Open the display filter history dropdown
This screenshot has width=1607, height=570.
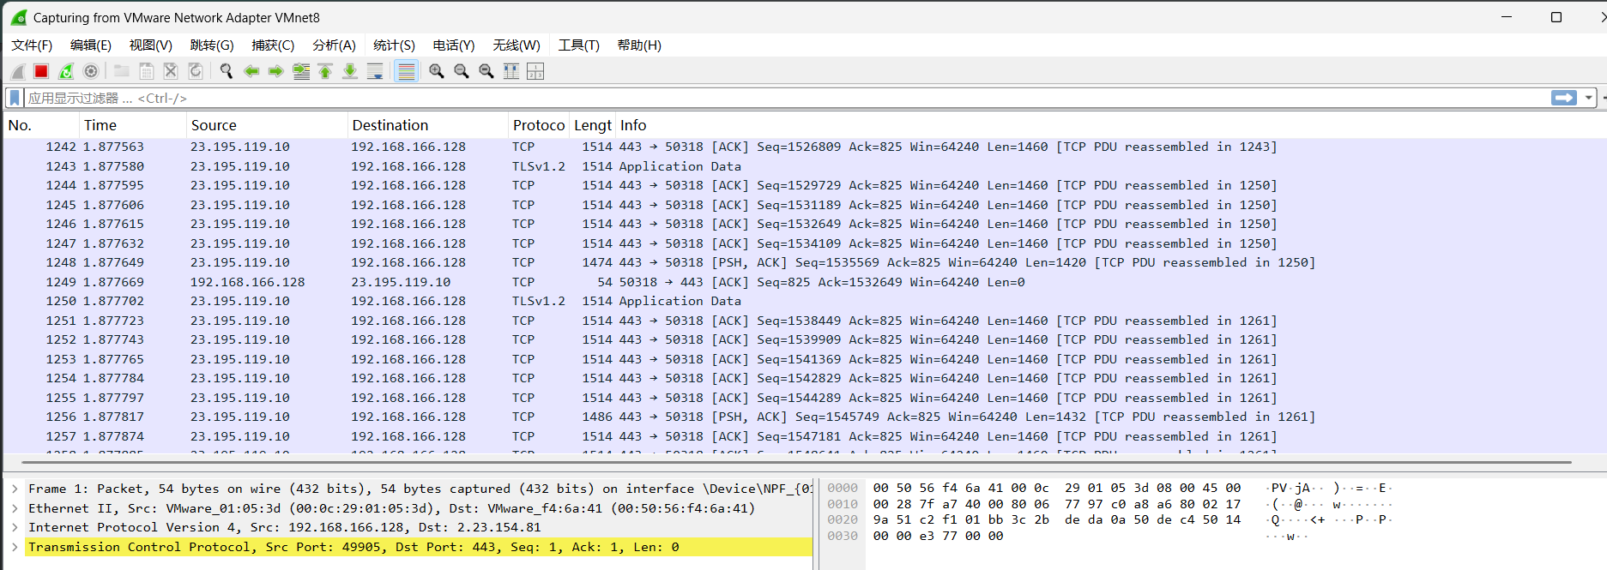(x=1588, y=99)
